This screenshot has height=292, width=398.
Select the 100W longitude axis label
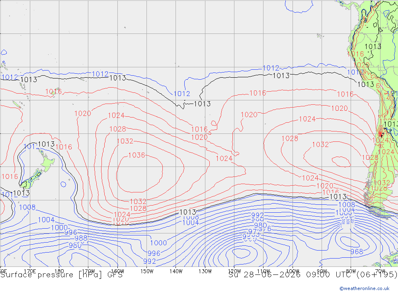pos(293,271)
